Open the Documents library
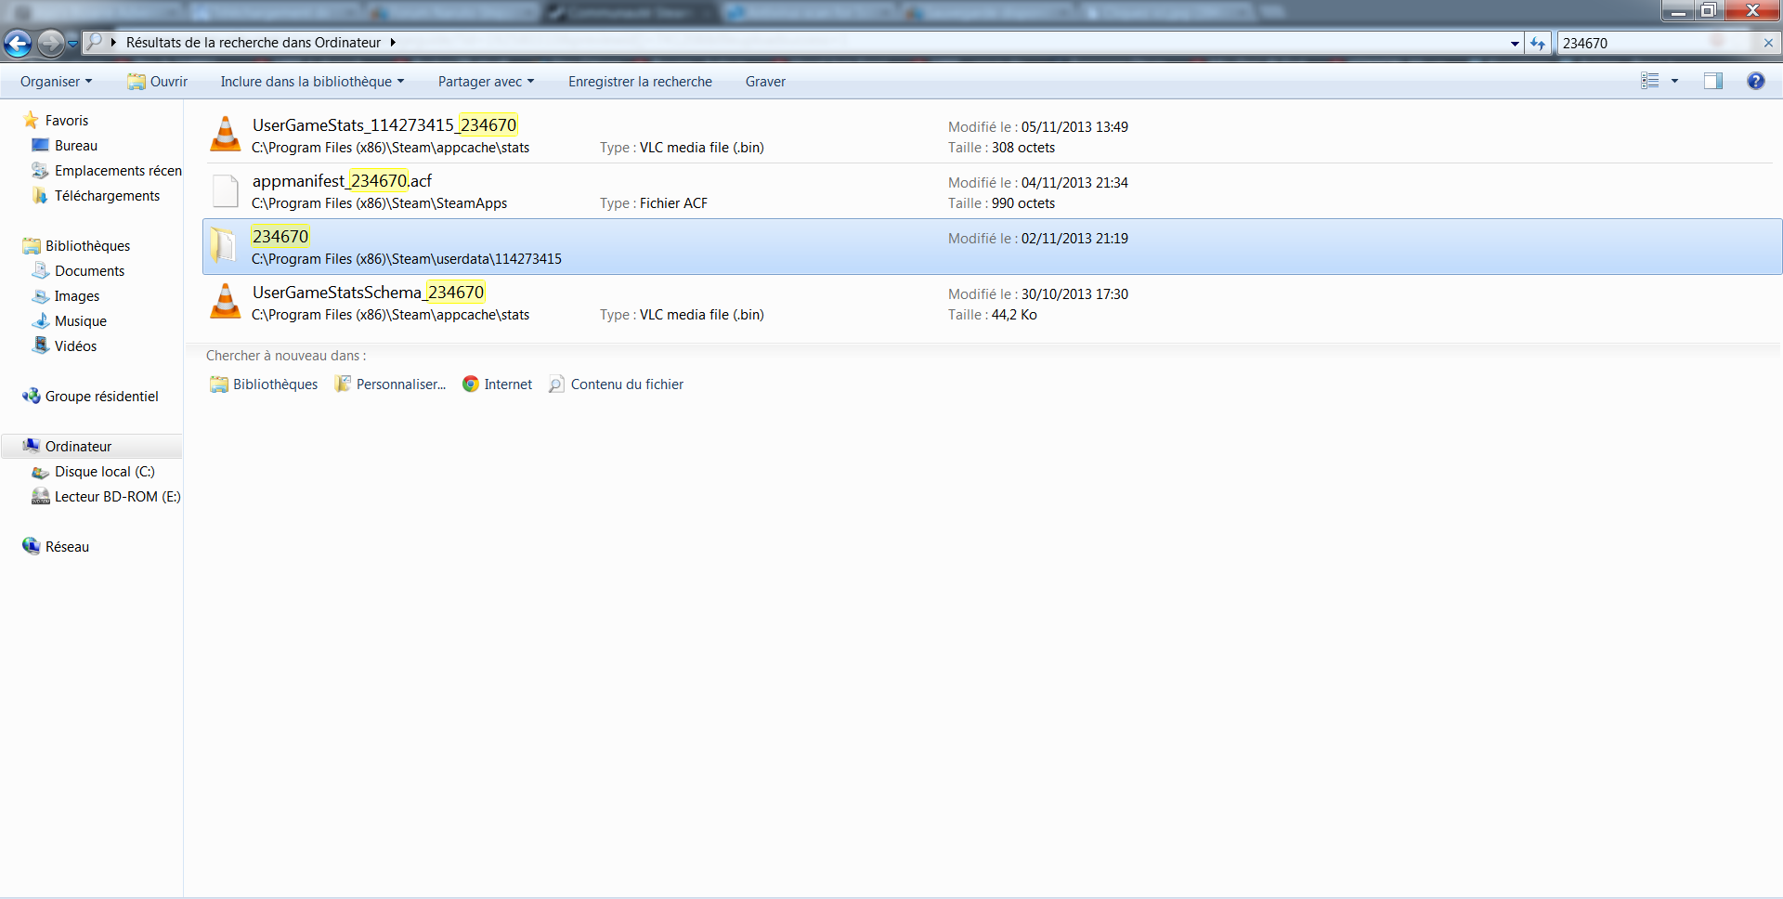The image size is (1783, 899). pyautogui.click(x=89, y=271)
